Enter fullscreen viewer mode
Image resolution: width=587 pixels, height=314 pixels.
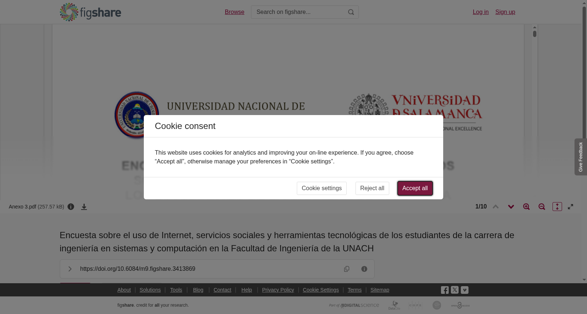coord(570,207)
